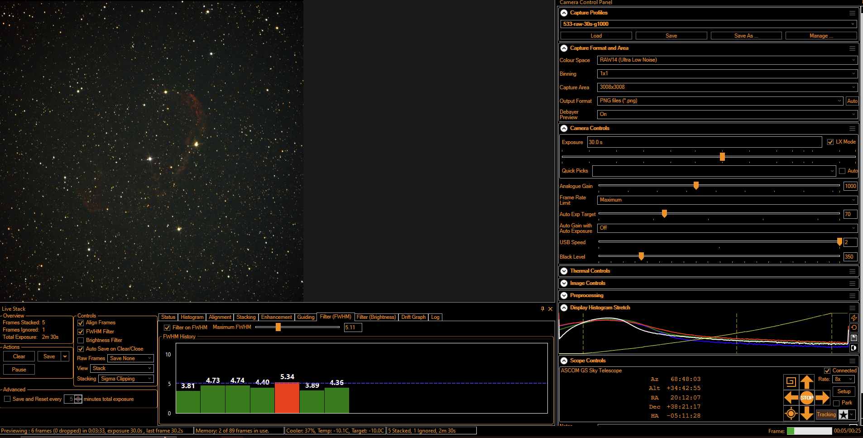
Task: Open the Capture Area dropdown
Action: click(727, 87)
